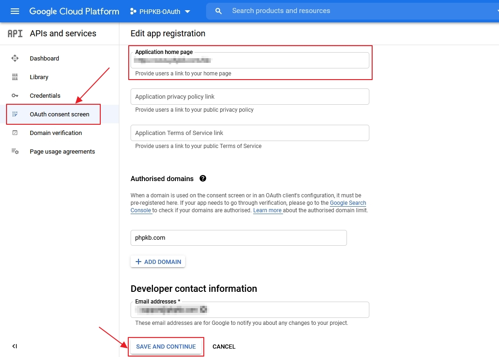Image resolution: width=499 pixels, height=357 pixels.
Task: Click the CANCEL button
Action: pos(224,346)
